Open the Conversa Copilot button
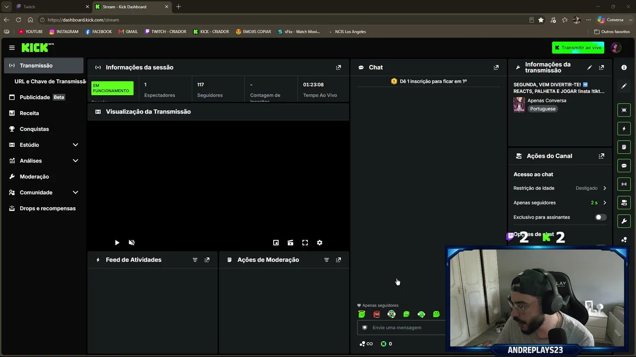 pos(611,20)
